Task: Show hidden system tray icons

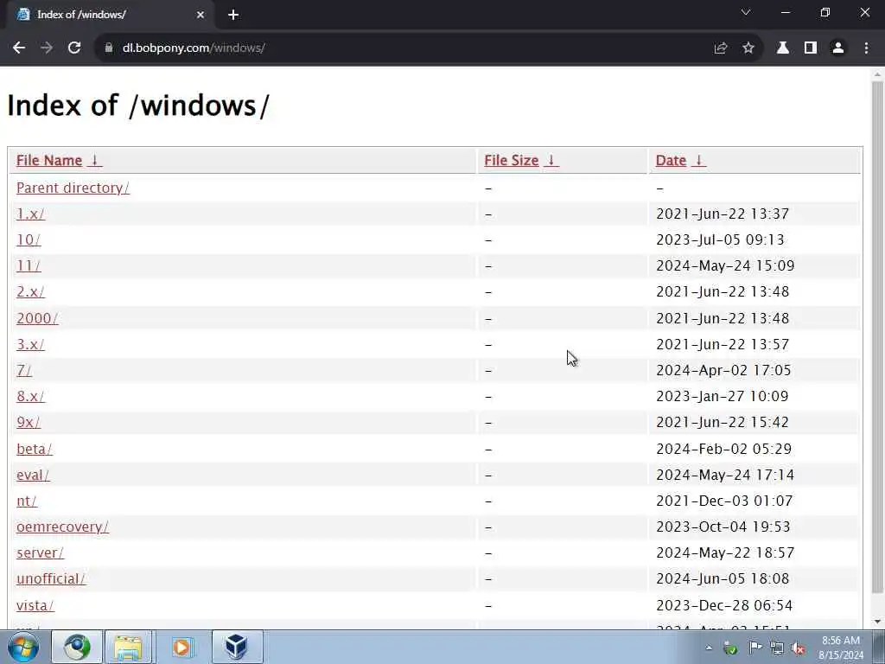Action: point(709,648)
